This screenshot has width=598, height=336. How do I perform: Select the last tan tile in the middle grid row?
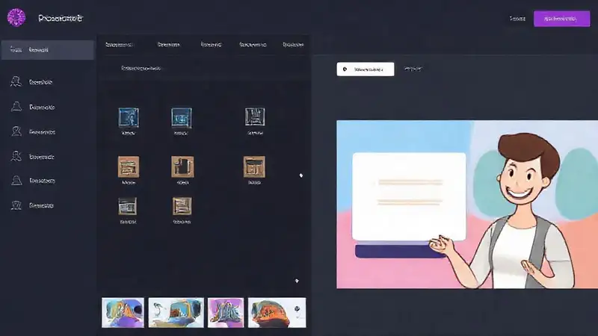pyautogui.click(x=254, y=167)
